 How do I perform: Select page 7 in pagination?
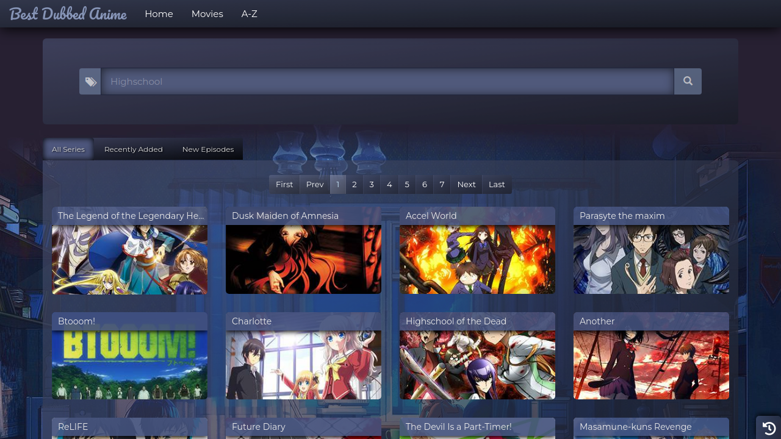coord(442,184)
